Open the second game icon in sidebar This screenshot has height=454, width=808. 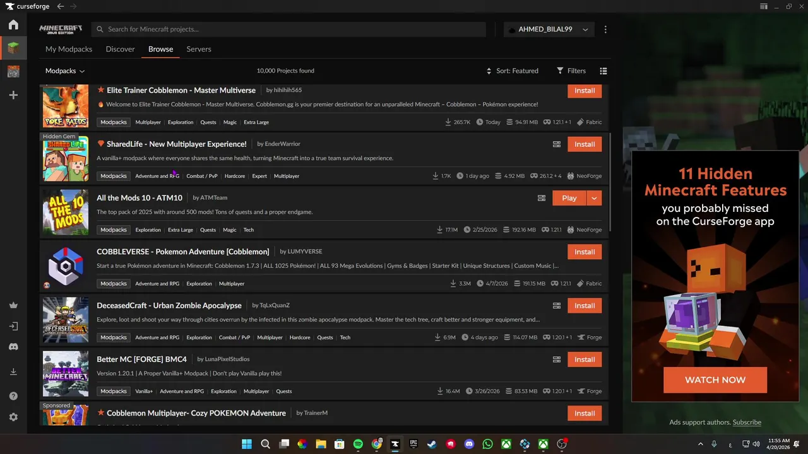pyautogui.click(x=13, y=71)
